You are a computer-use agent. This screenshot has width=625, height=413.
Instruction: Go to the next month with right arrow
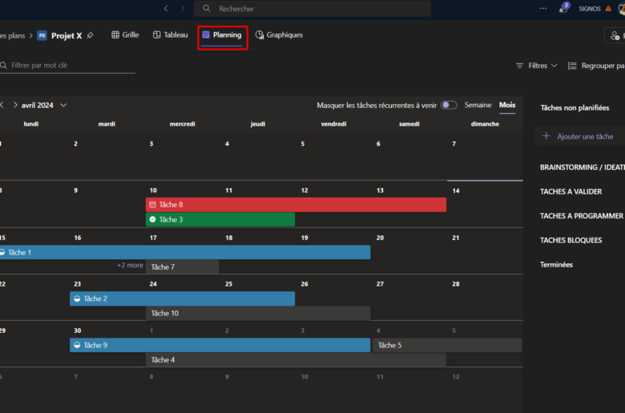point(15,105)
